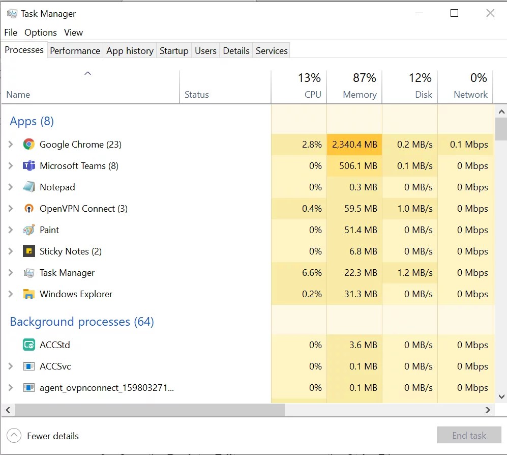Click the Notepad icon

(29, 187)
